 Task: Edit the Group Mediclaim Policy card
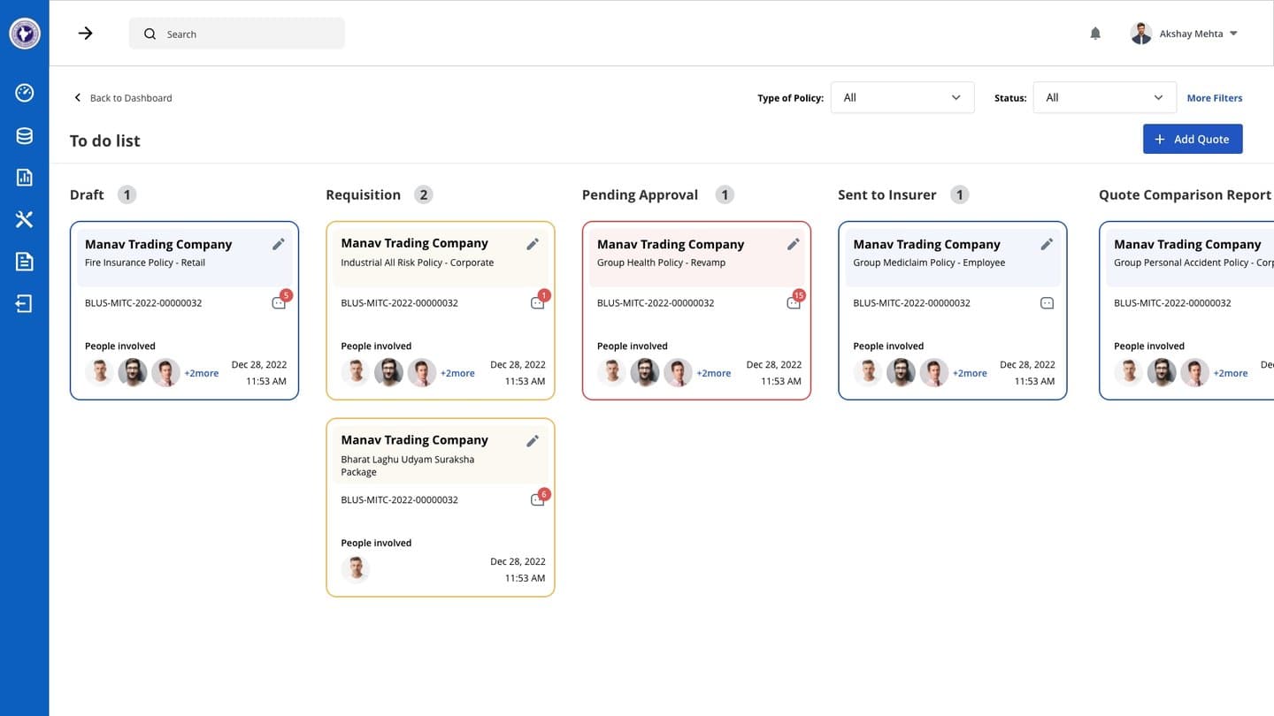(1048, 244)
